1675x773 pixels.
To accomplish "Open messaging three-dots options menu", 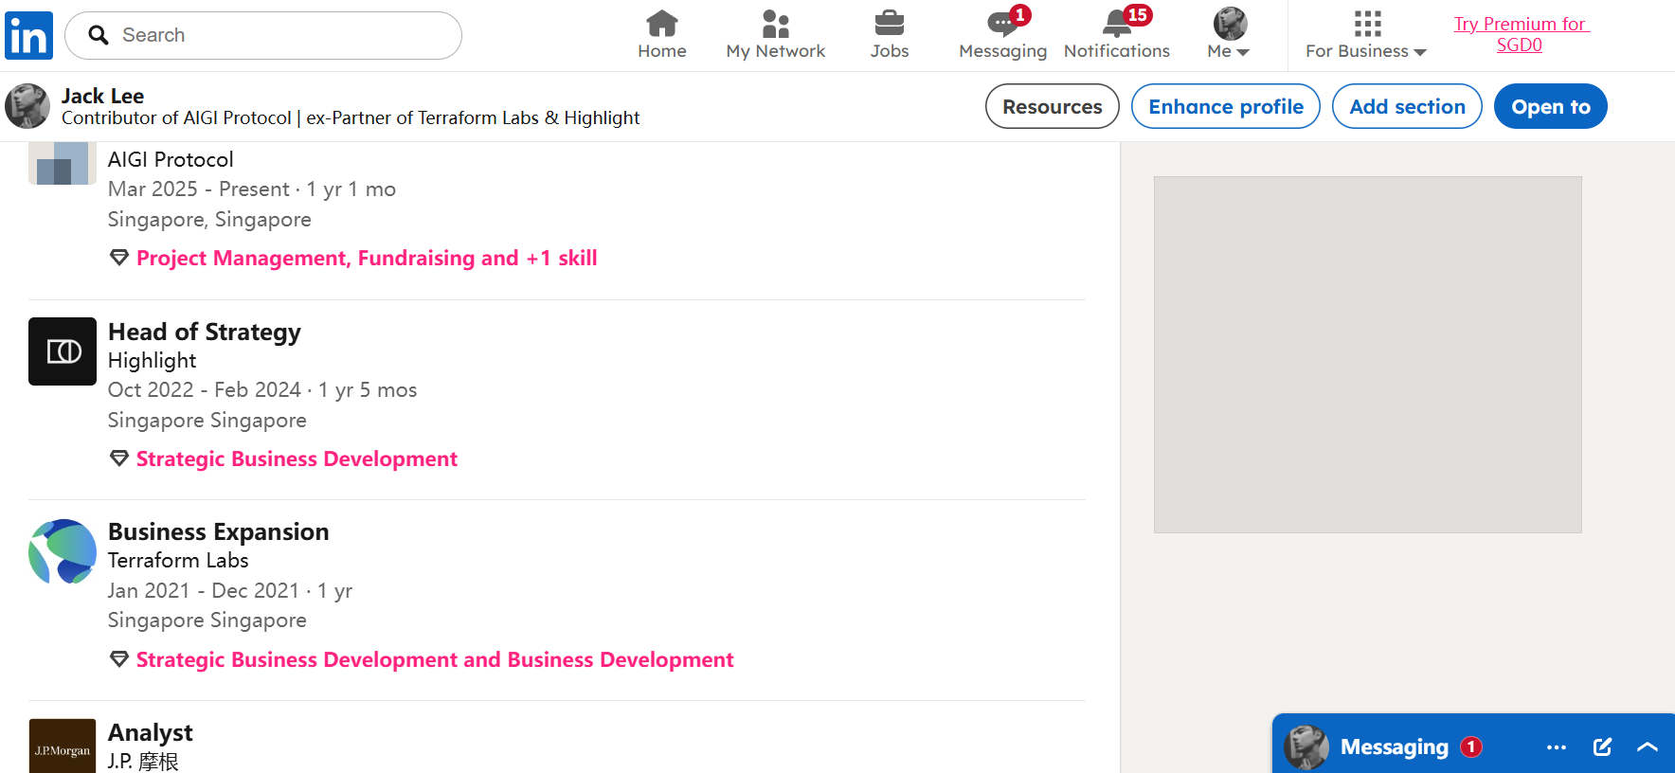I will tap(1557, 747).
